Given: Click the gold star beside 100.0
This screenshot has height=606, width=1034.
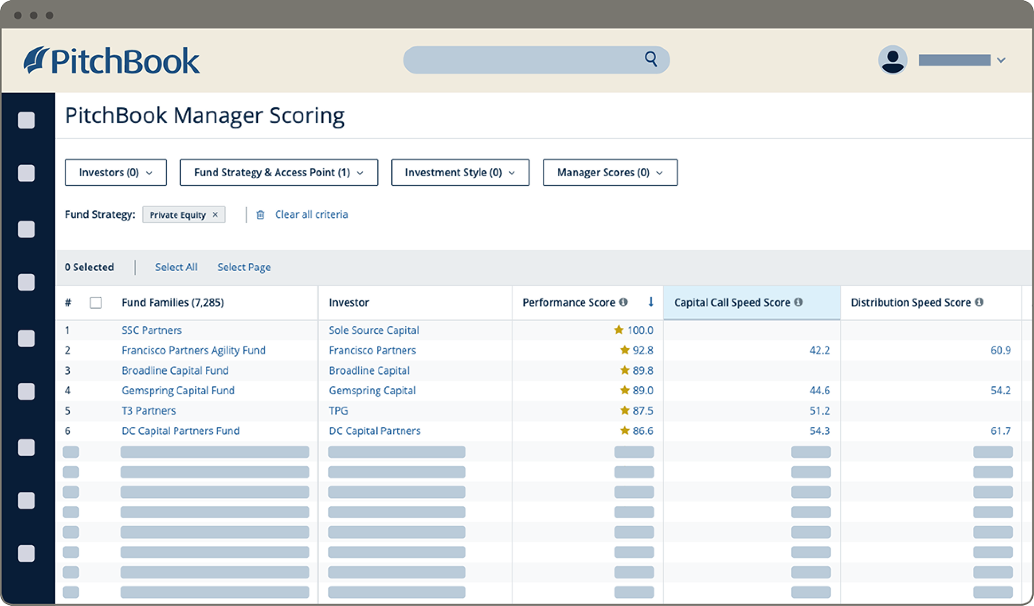Looking at the screenshot, I should (619, 330).
